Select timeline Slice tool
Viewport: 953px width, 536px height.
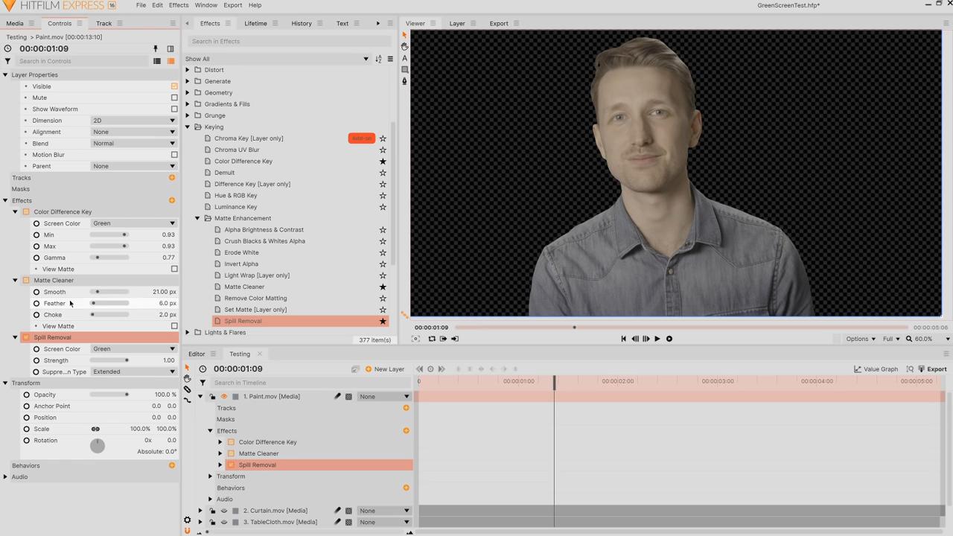pyautogui.click(x=188, y=389)
